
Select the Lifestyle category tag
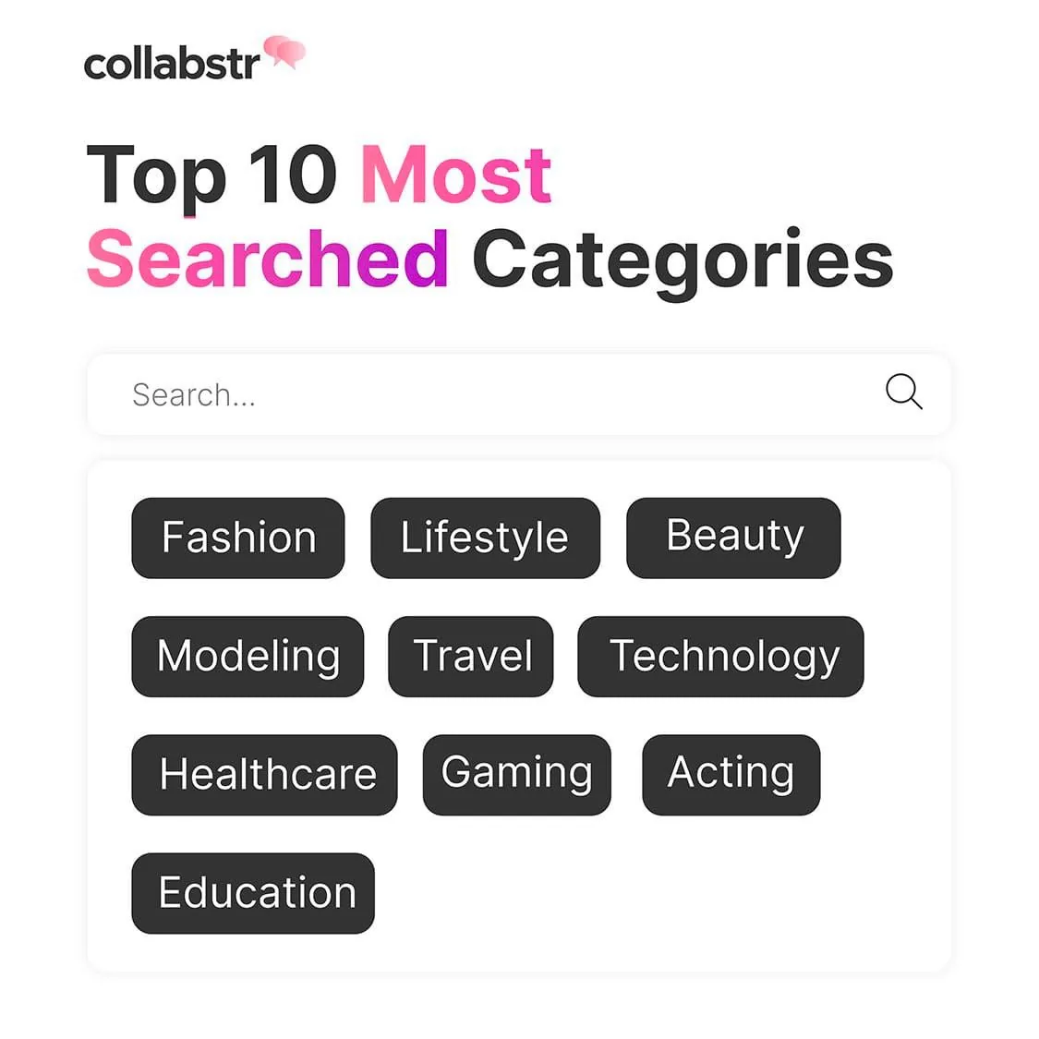[x=485, y=538]
